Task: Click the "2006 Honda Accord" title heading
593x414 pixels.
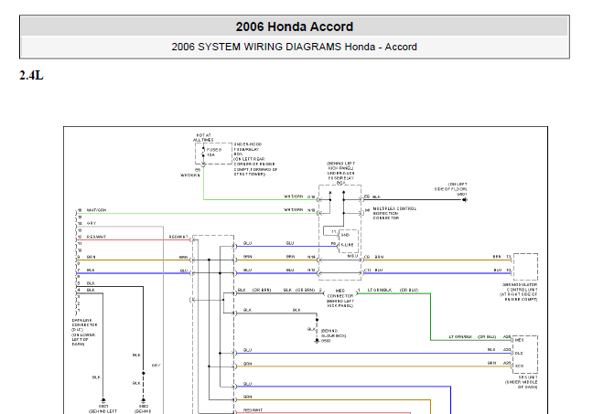Action: point(295,27)
